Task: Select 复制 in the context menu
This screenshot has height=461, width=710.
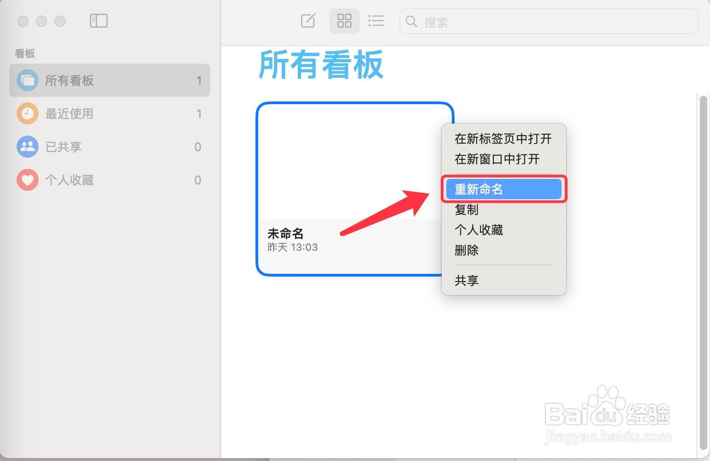Action: point(503,209)
